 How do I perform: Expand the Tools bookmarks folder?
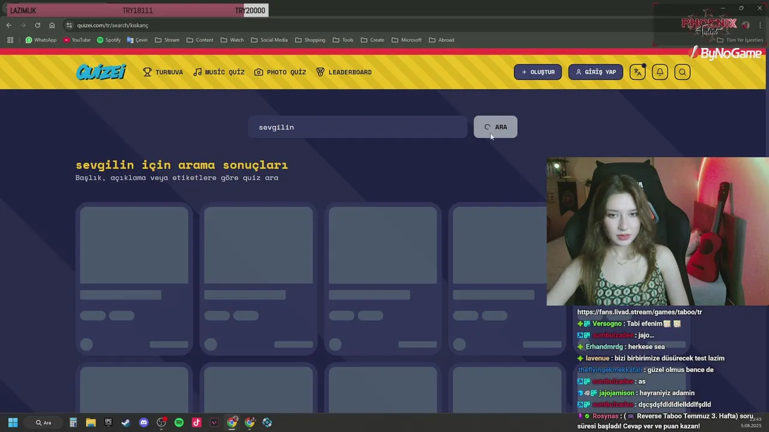click(342, 40)
